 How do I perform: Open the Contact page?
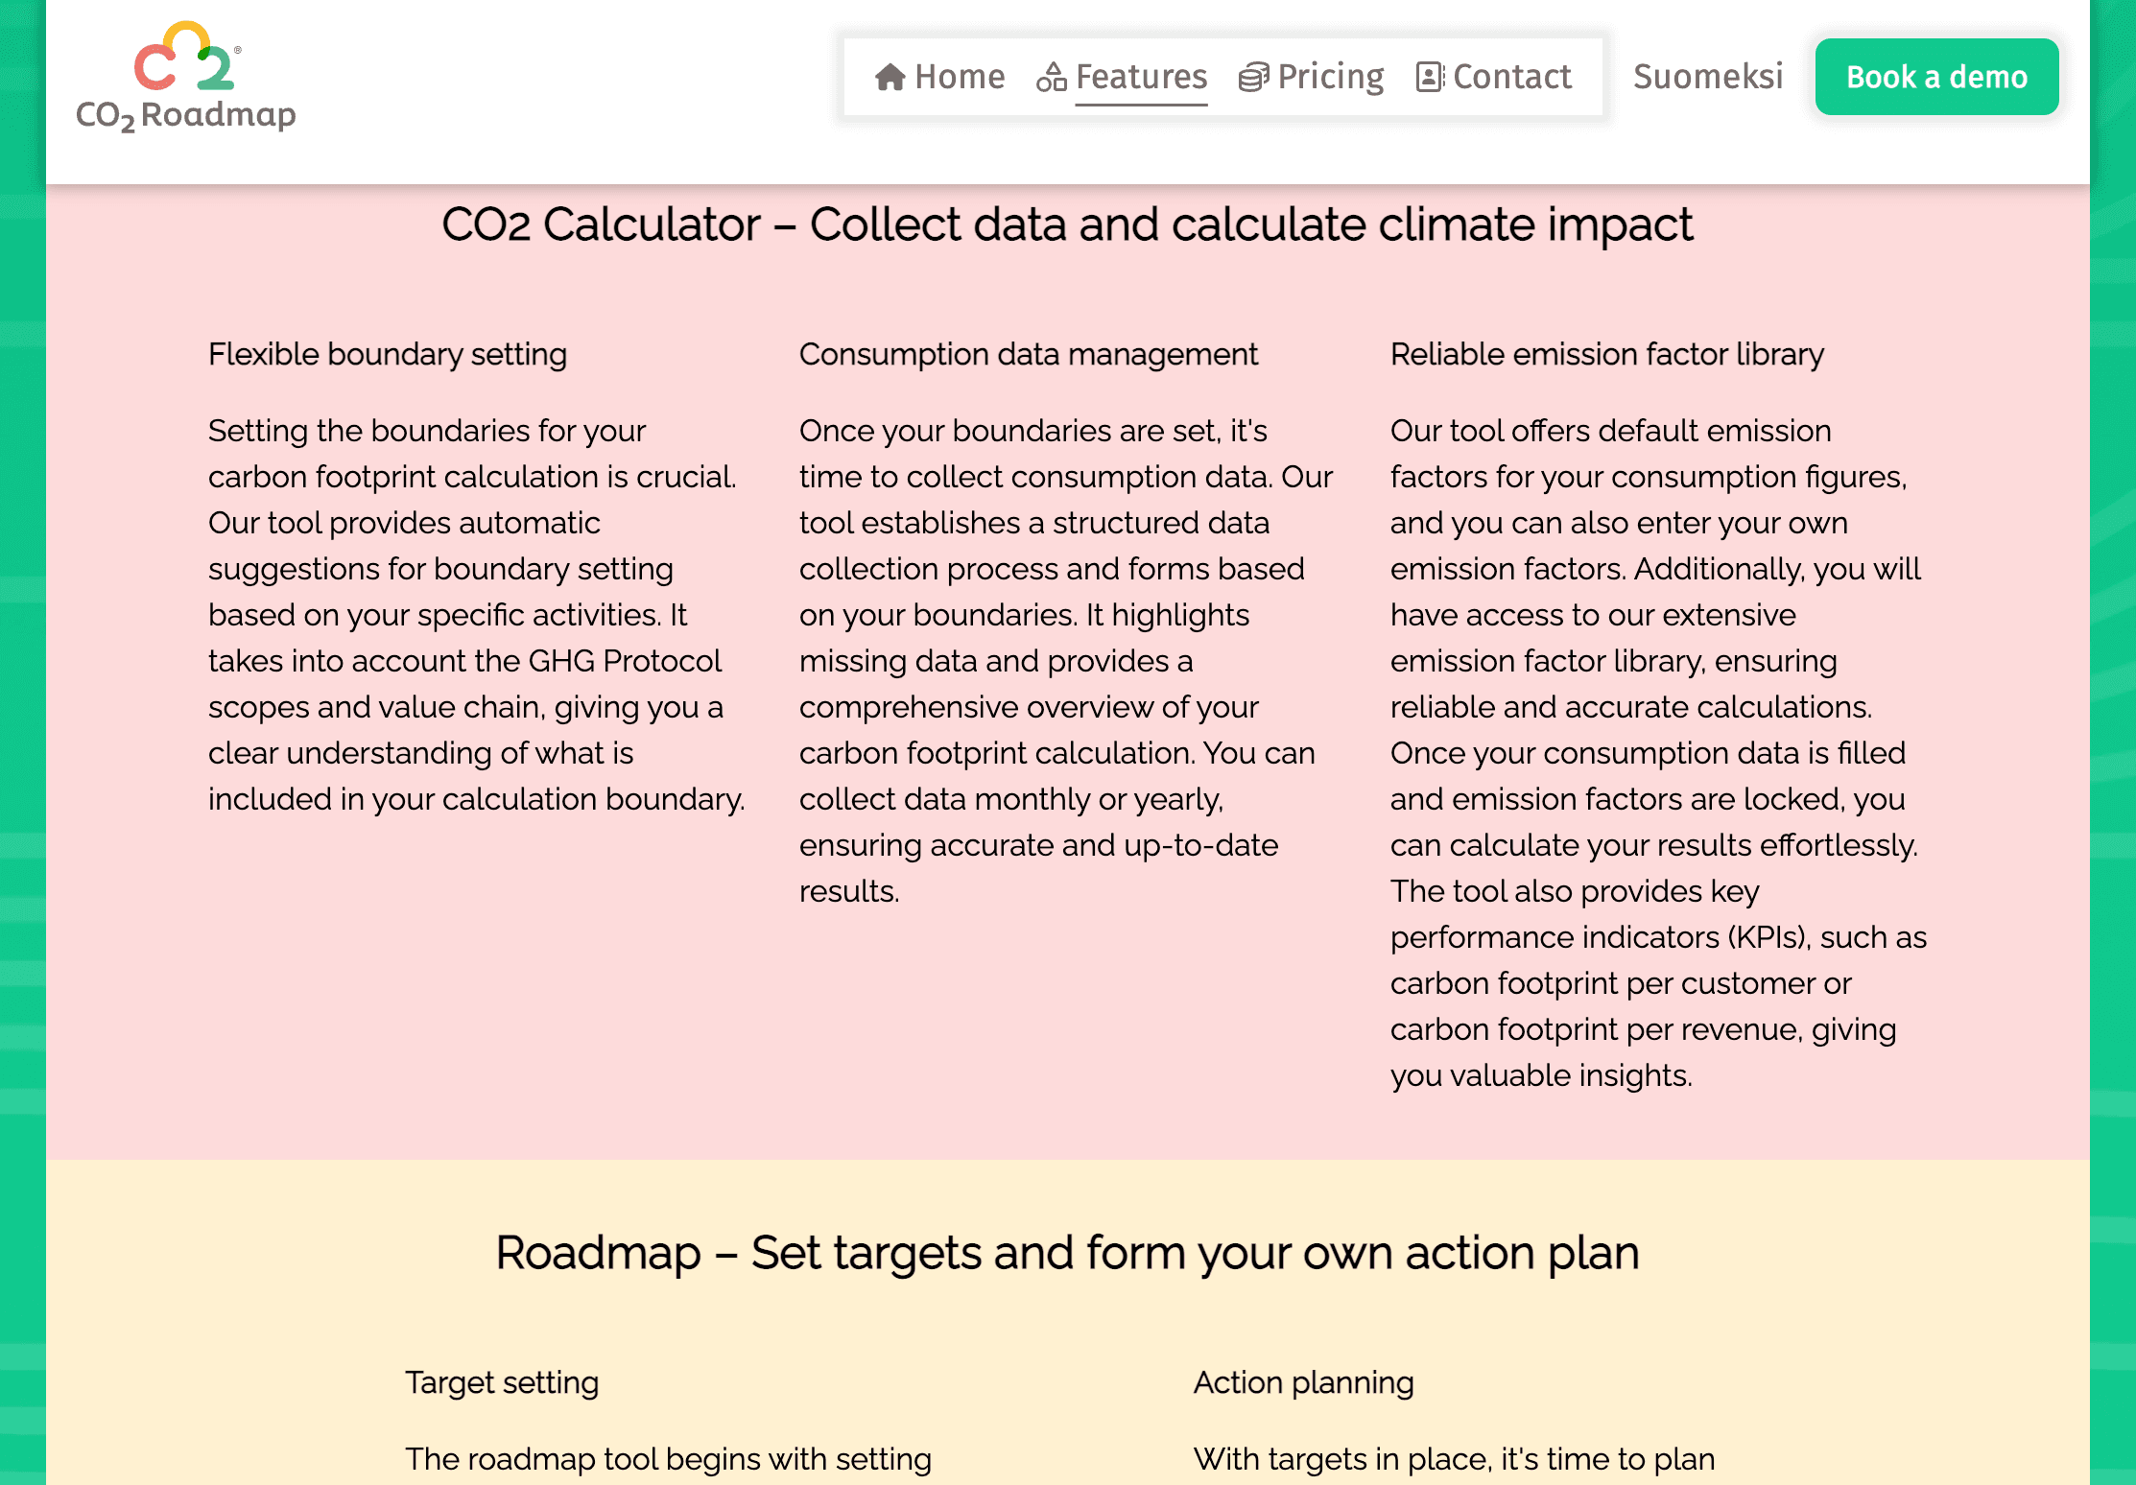(x=1511, y=76)
